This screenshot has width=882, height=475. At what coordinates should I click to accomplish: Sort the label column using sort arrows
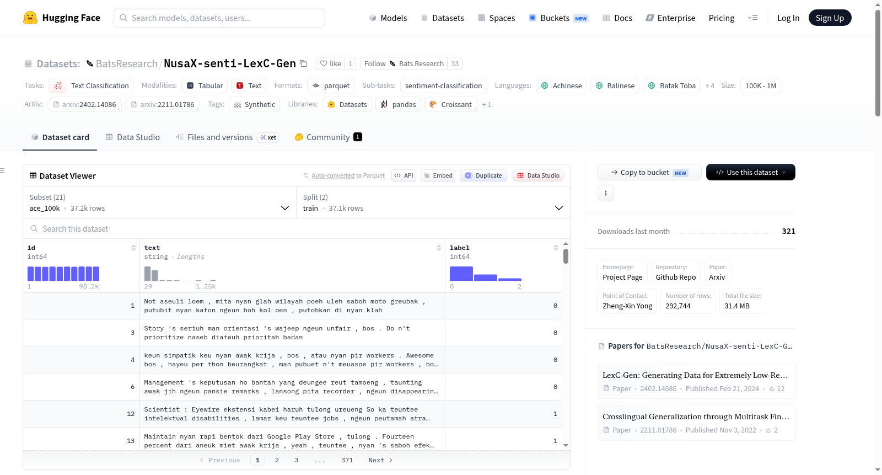click(556, 248)
